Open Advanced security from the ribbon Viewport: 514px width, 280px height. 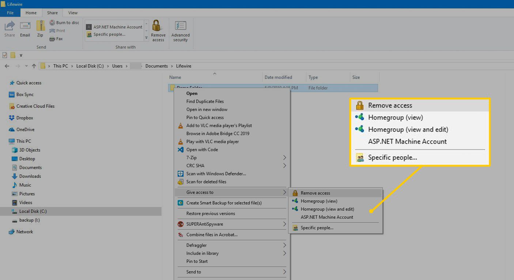click(x=181, y=31)
